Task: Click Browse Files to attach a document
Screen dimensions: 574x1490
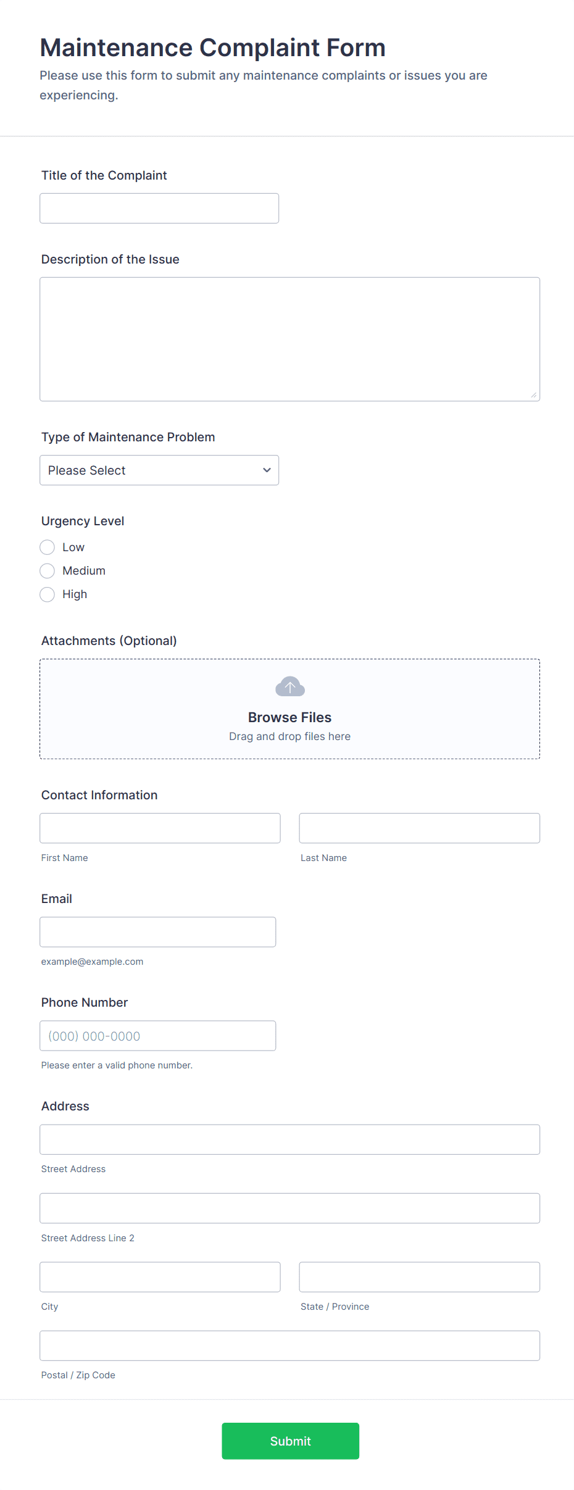Action: [289, 717]
